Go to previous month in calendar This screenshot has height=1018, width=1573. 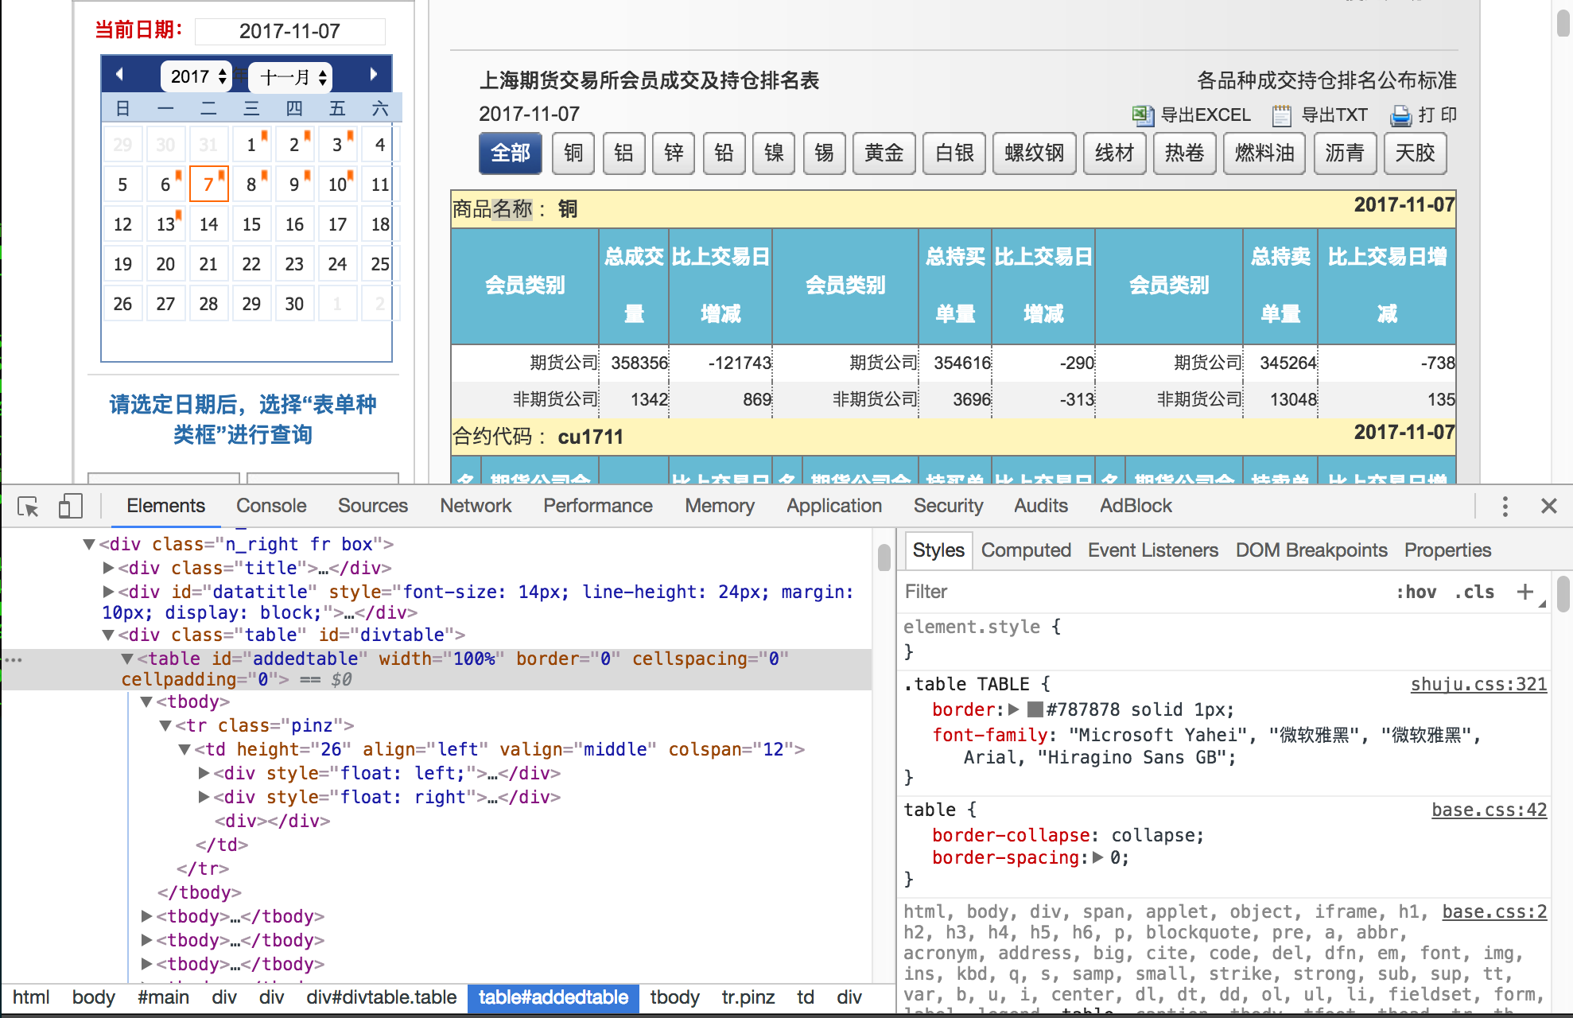coord(119,75)
